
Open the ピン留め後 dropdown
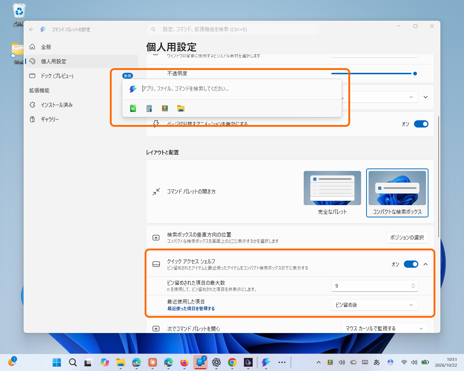375,305
